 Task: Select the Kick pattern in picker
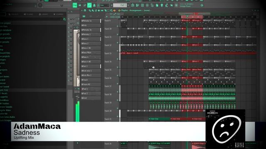pos(91,25)
